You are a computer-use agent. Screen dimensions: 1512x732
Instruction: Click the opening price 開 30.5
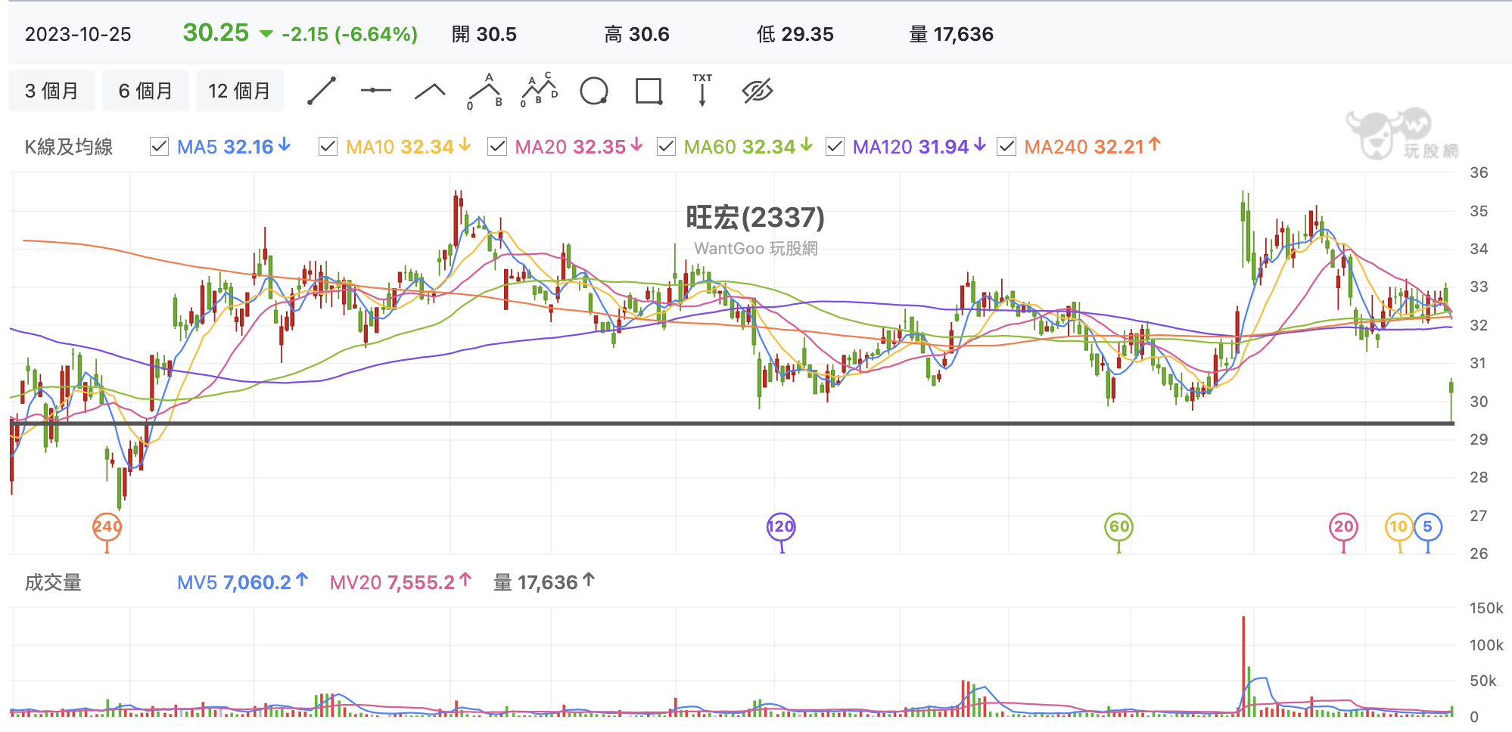[484, 35]
